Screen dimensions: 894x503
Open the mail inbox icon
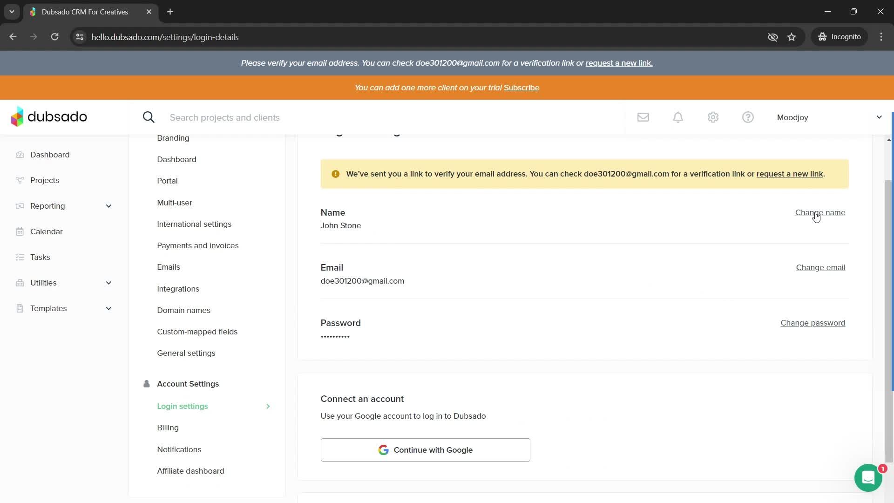click(x=643, y=117)
